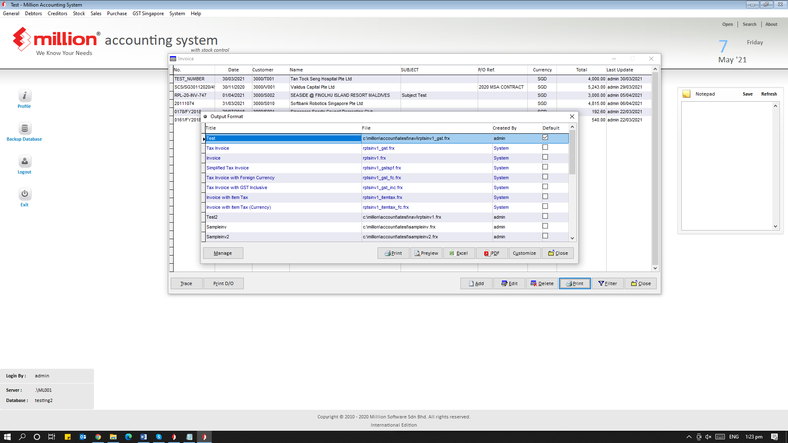Click Preview in Output Format dialog
788x443 pixels.
tap(426, 253)
